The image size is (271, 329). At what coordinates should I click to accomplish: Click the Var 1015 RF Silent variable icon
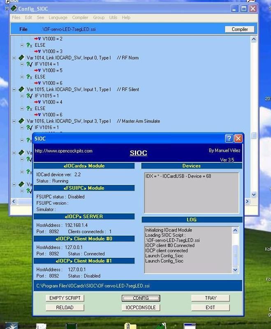coord(21,90)
